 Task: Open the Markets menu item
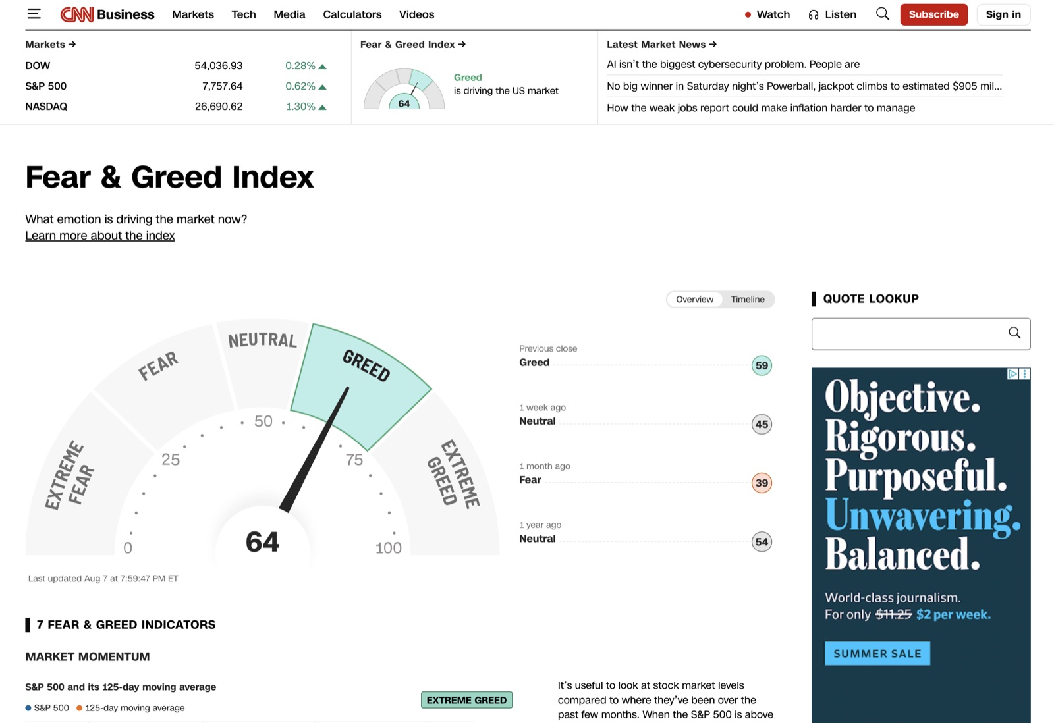193,14
